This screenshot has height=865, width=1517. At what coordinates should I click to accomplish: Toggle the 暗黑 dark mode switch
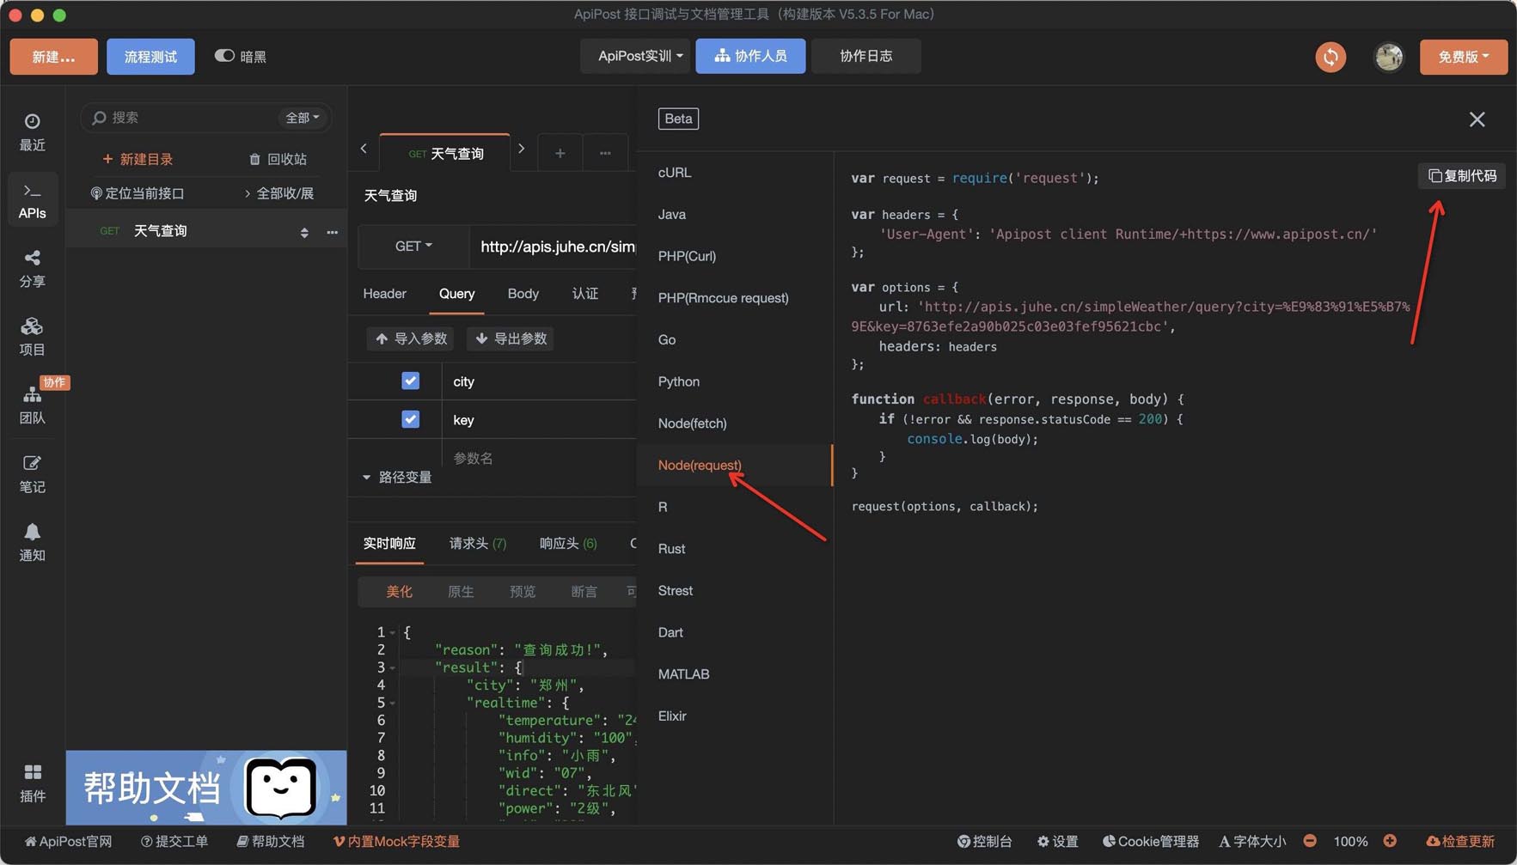[x=224, y=56]
